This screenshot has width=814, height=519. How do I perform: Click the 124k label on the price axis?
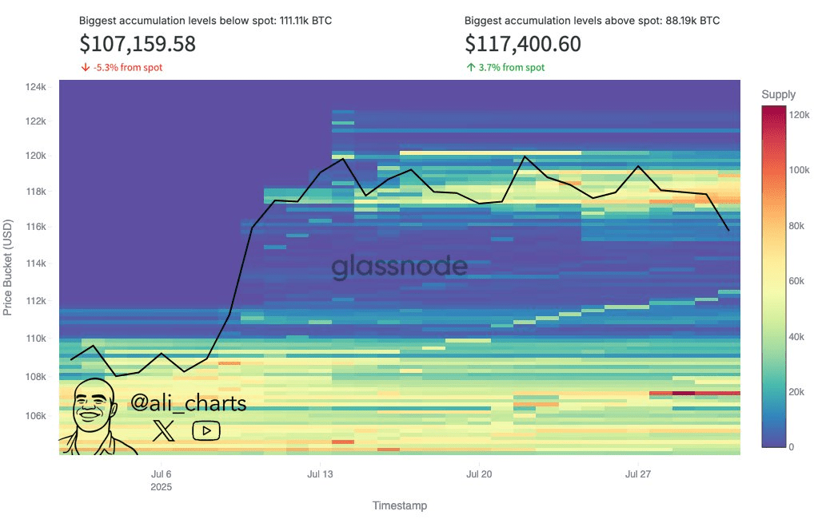pyautogui.click(x=36, y=87)
